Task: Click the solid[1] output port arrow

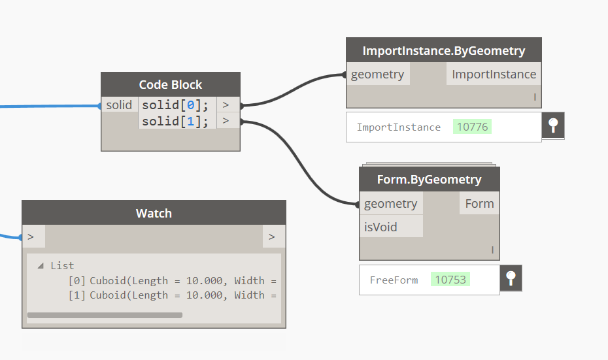Action: coord(226,121)
